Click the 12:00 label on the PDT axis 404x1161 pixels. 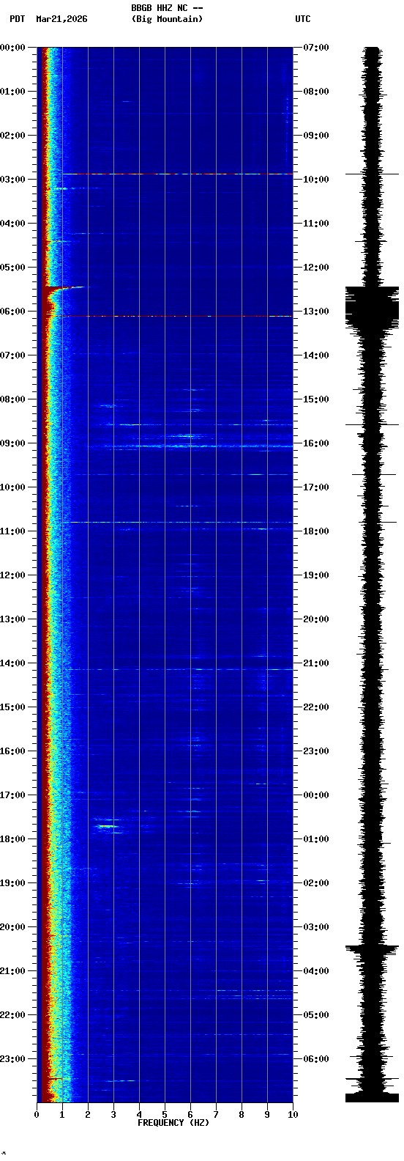12,575
